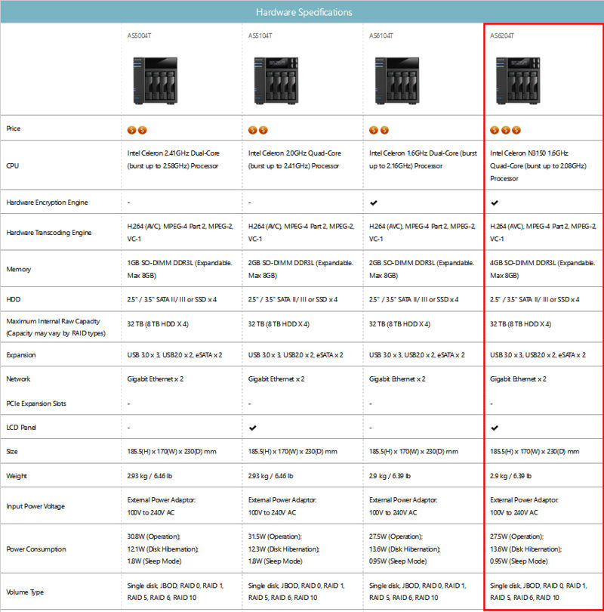Click the Network row label
This screenshot has width=604, height=612.
pos(18,379)
